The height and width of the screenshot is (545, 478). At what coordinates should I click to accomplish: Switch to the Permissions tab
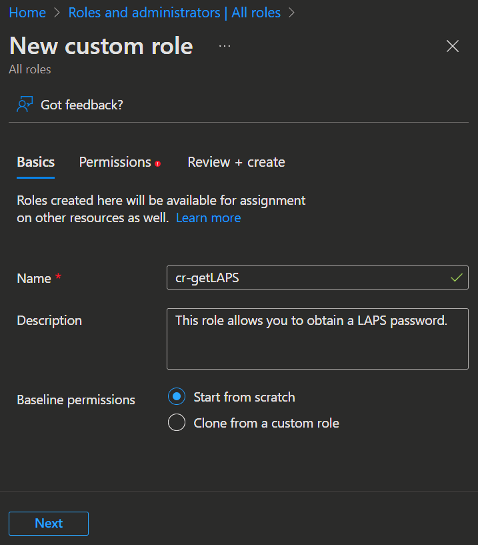click(115, 162)
